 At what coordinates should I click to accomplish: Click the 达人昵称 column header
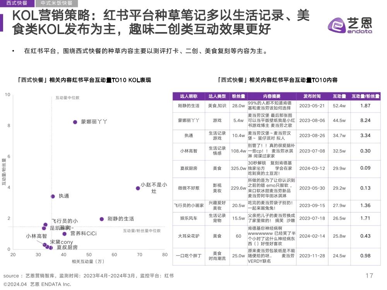[x=189, y=96]
